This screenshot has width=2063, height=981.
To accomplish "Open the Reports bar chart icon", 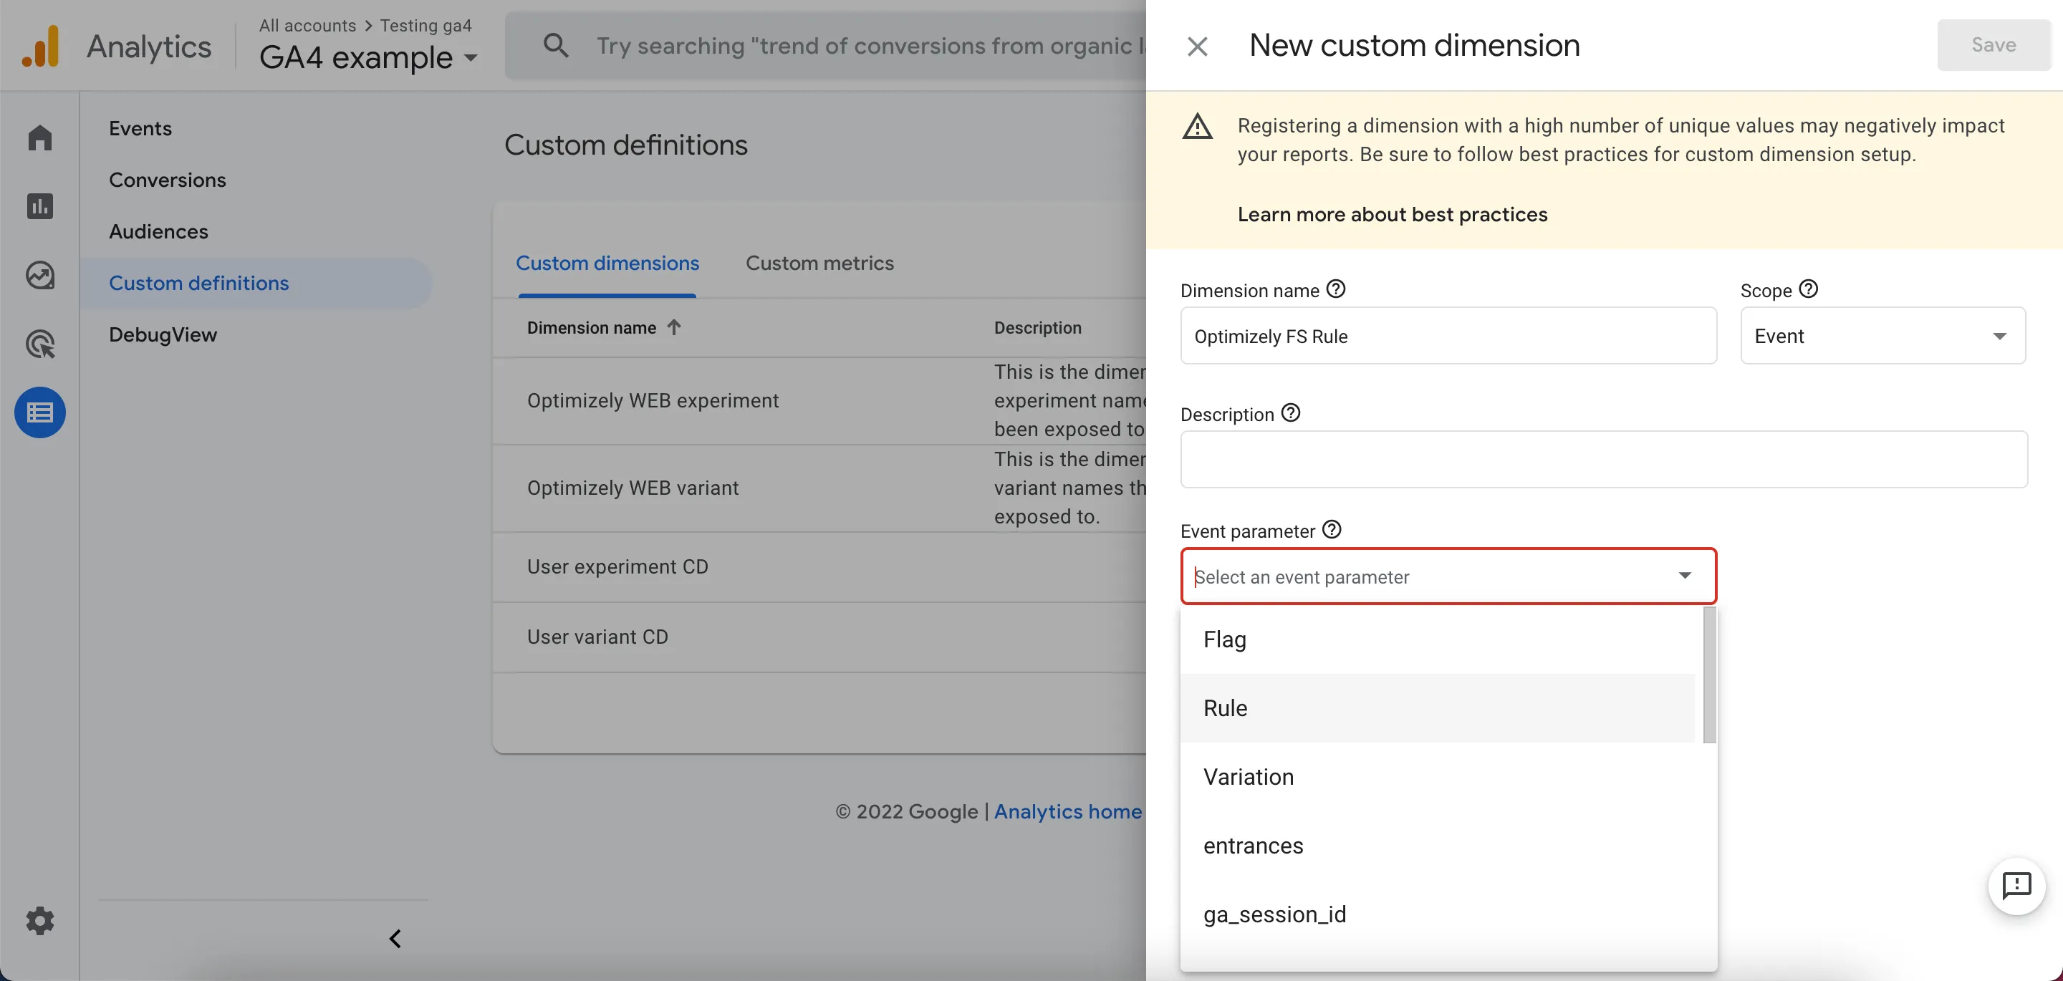I will click(40, 207).
